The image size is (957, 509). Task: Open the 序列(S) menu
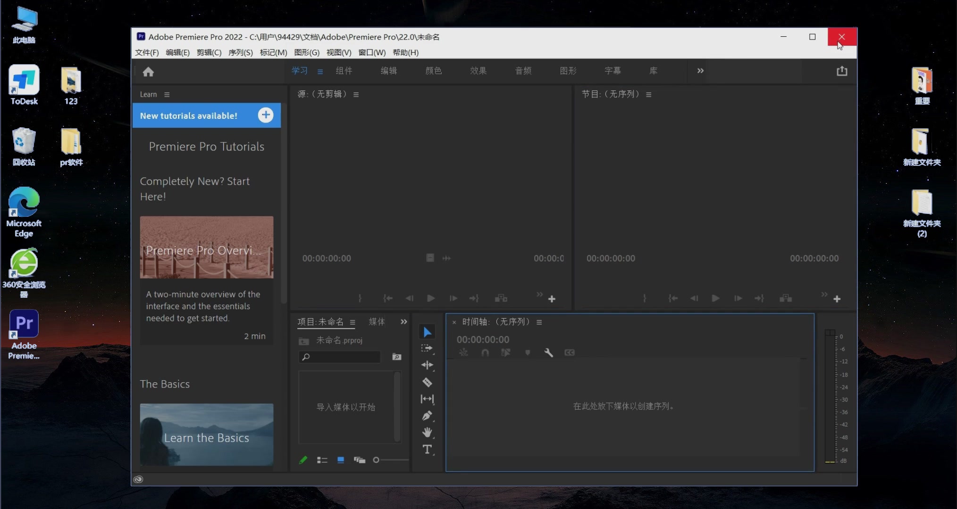[240, 52]
